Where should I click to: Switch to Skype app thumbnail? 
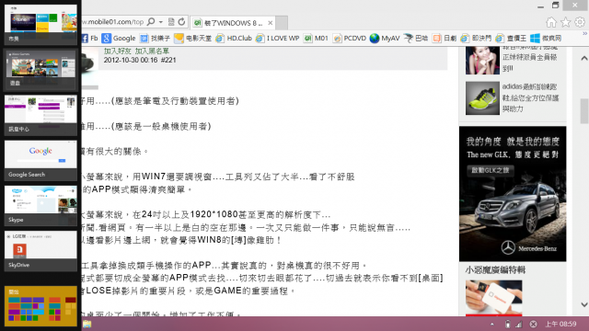tap(40, 205)
